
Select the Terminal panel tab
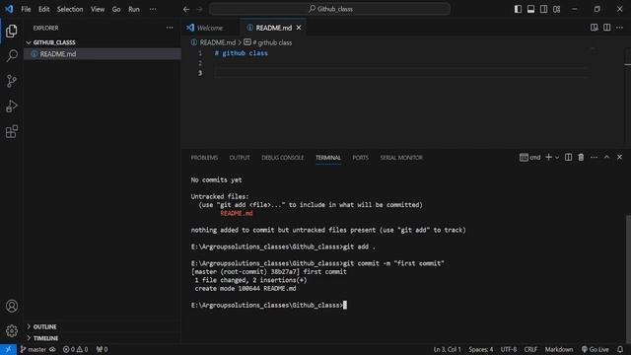pos(328,158)
